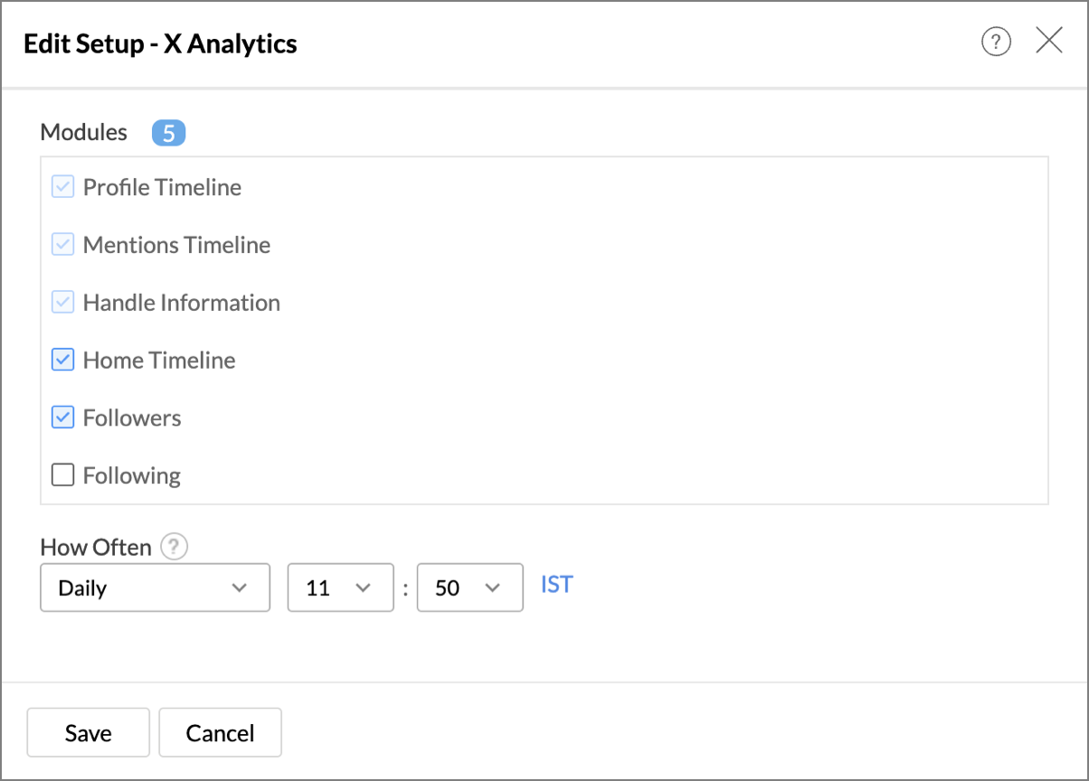1089x781 pixels.
Task: Click the help icon in dialog header
Action: point(996,42)
